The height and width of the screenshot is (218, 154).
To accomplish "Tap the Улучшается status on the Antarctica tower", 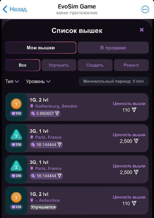I will point(43,207).
